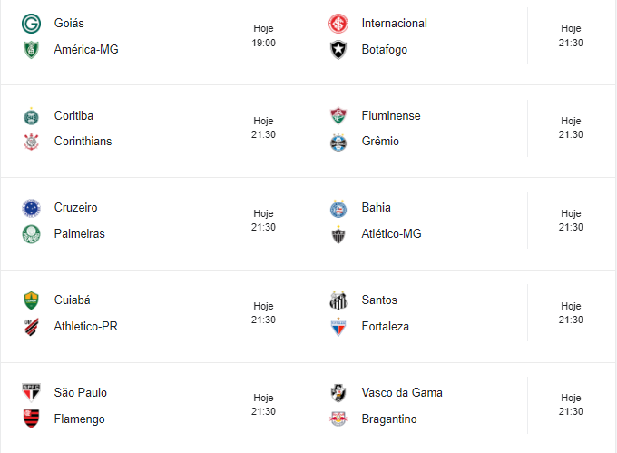Image resolution: width=617 pixels, height=453 pixels.
Task: Click the Palmeiras green crest
Action: coord(31,234)
